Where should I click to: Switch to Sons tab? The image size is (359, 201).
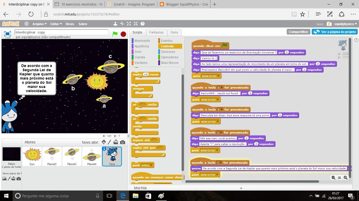[174, 32]
